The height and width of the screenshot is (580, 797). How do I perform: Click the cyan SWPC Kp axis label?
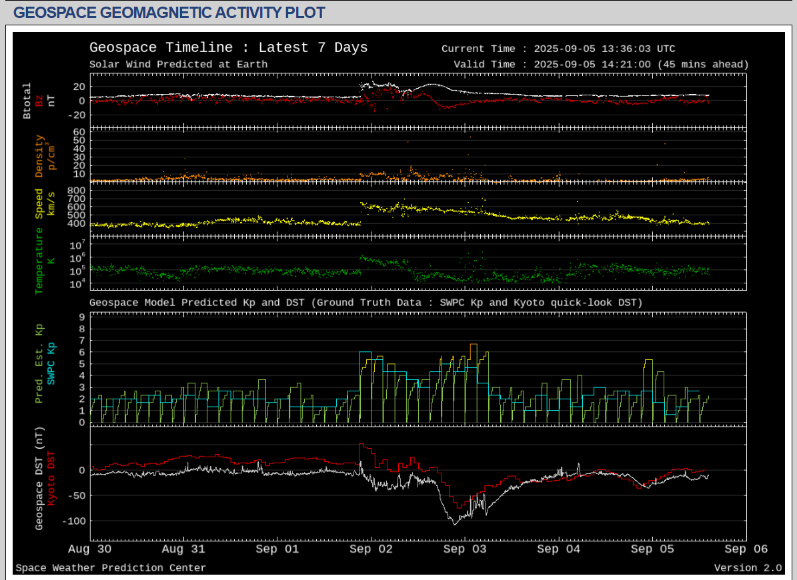[x=51, y=363]
